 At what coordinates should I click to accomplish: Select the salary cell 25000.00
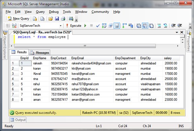click(x=171, y=79)
